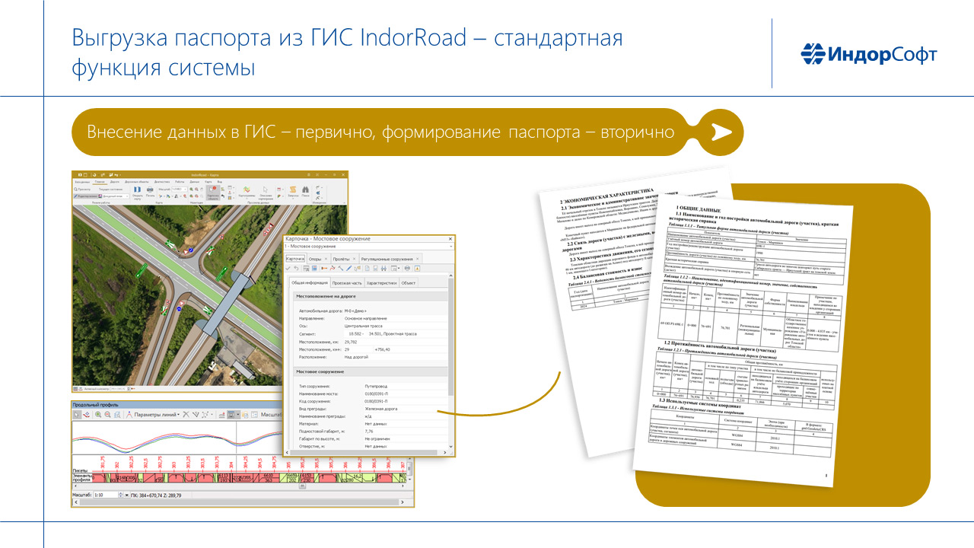Click the undo arrow in card toolbar

[x=296, y=268]
